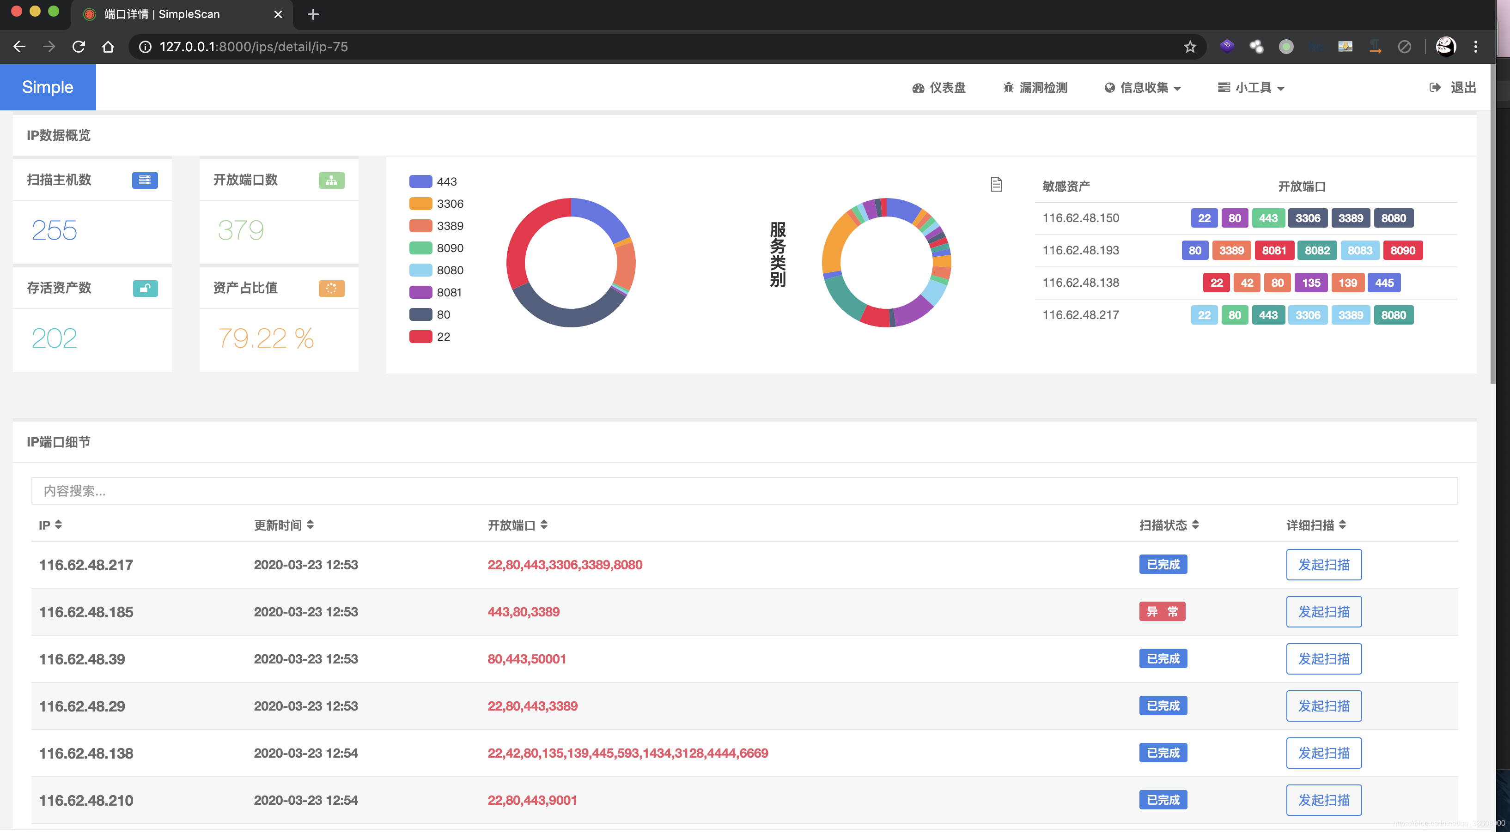Click sensitive asset 116.62.48.193

(1080, 251)
